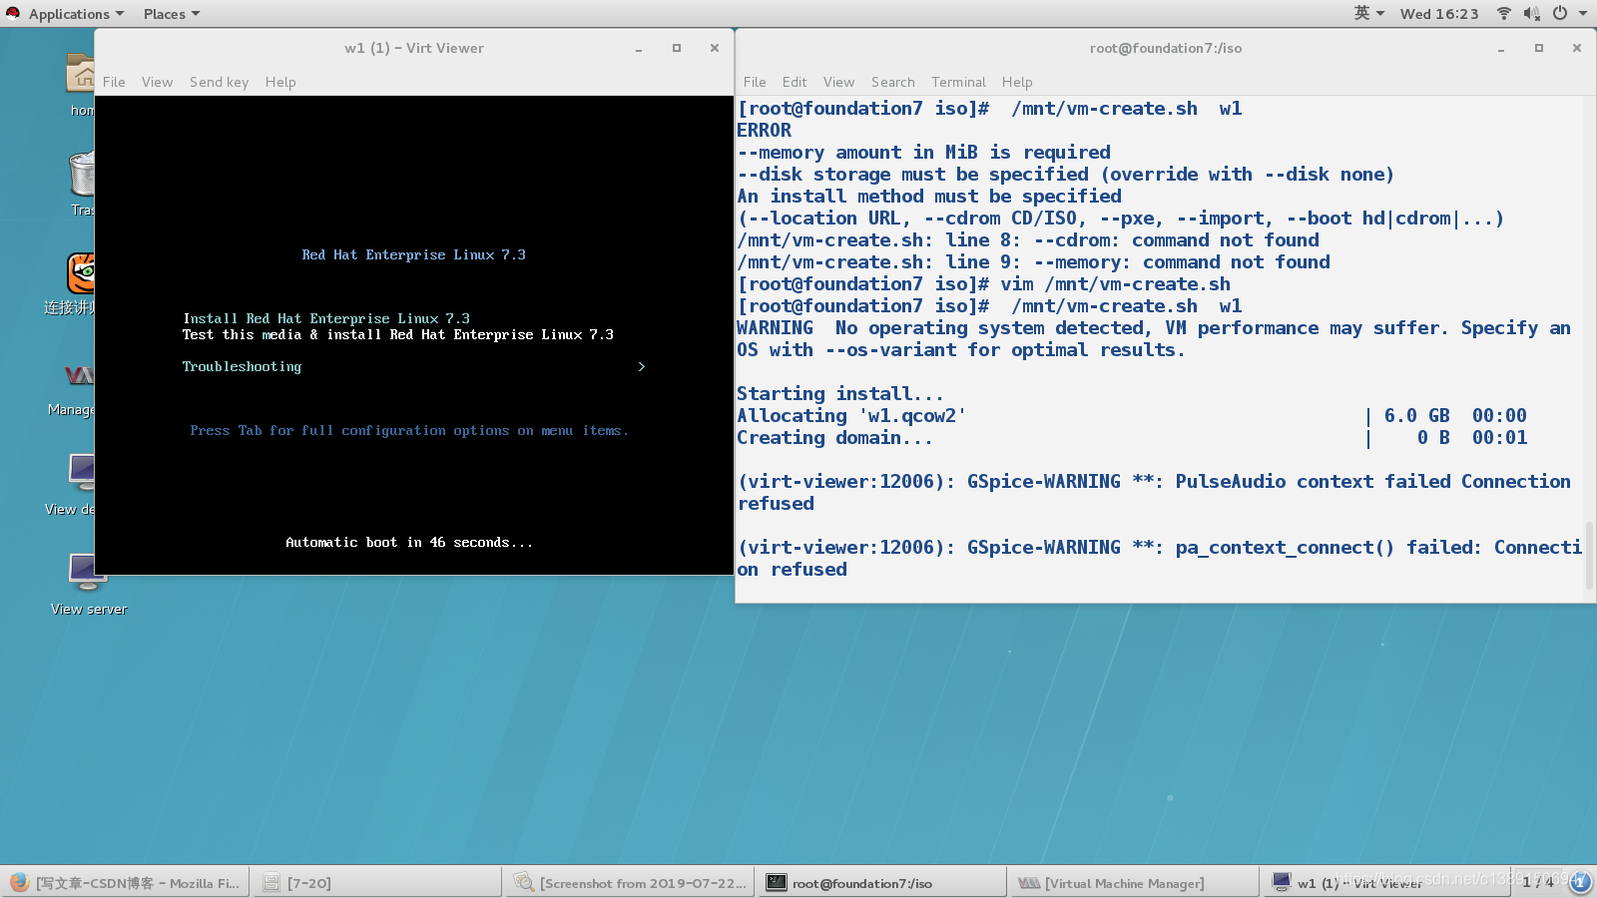Viewport: 1597px width, 898px height.
Task: Select Test this media & install option
Action: 398,334
